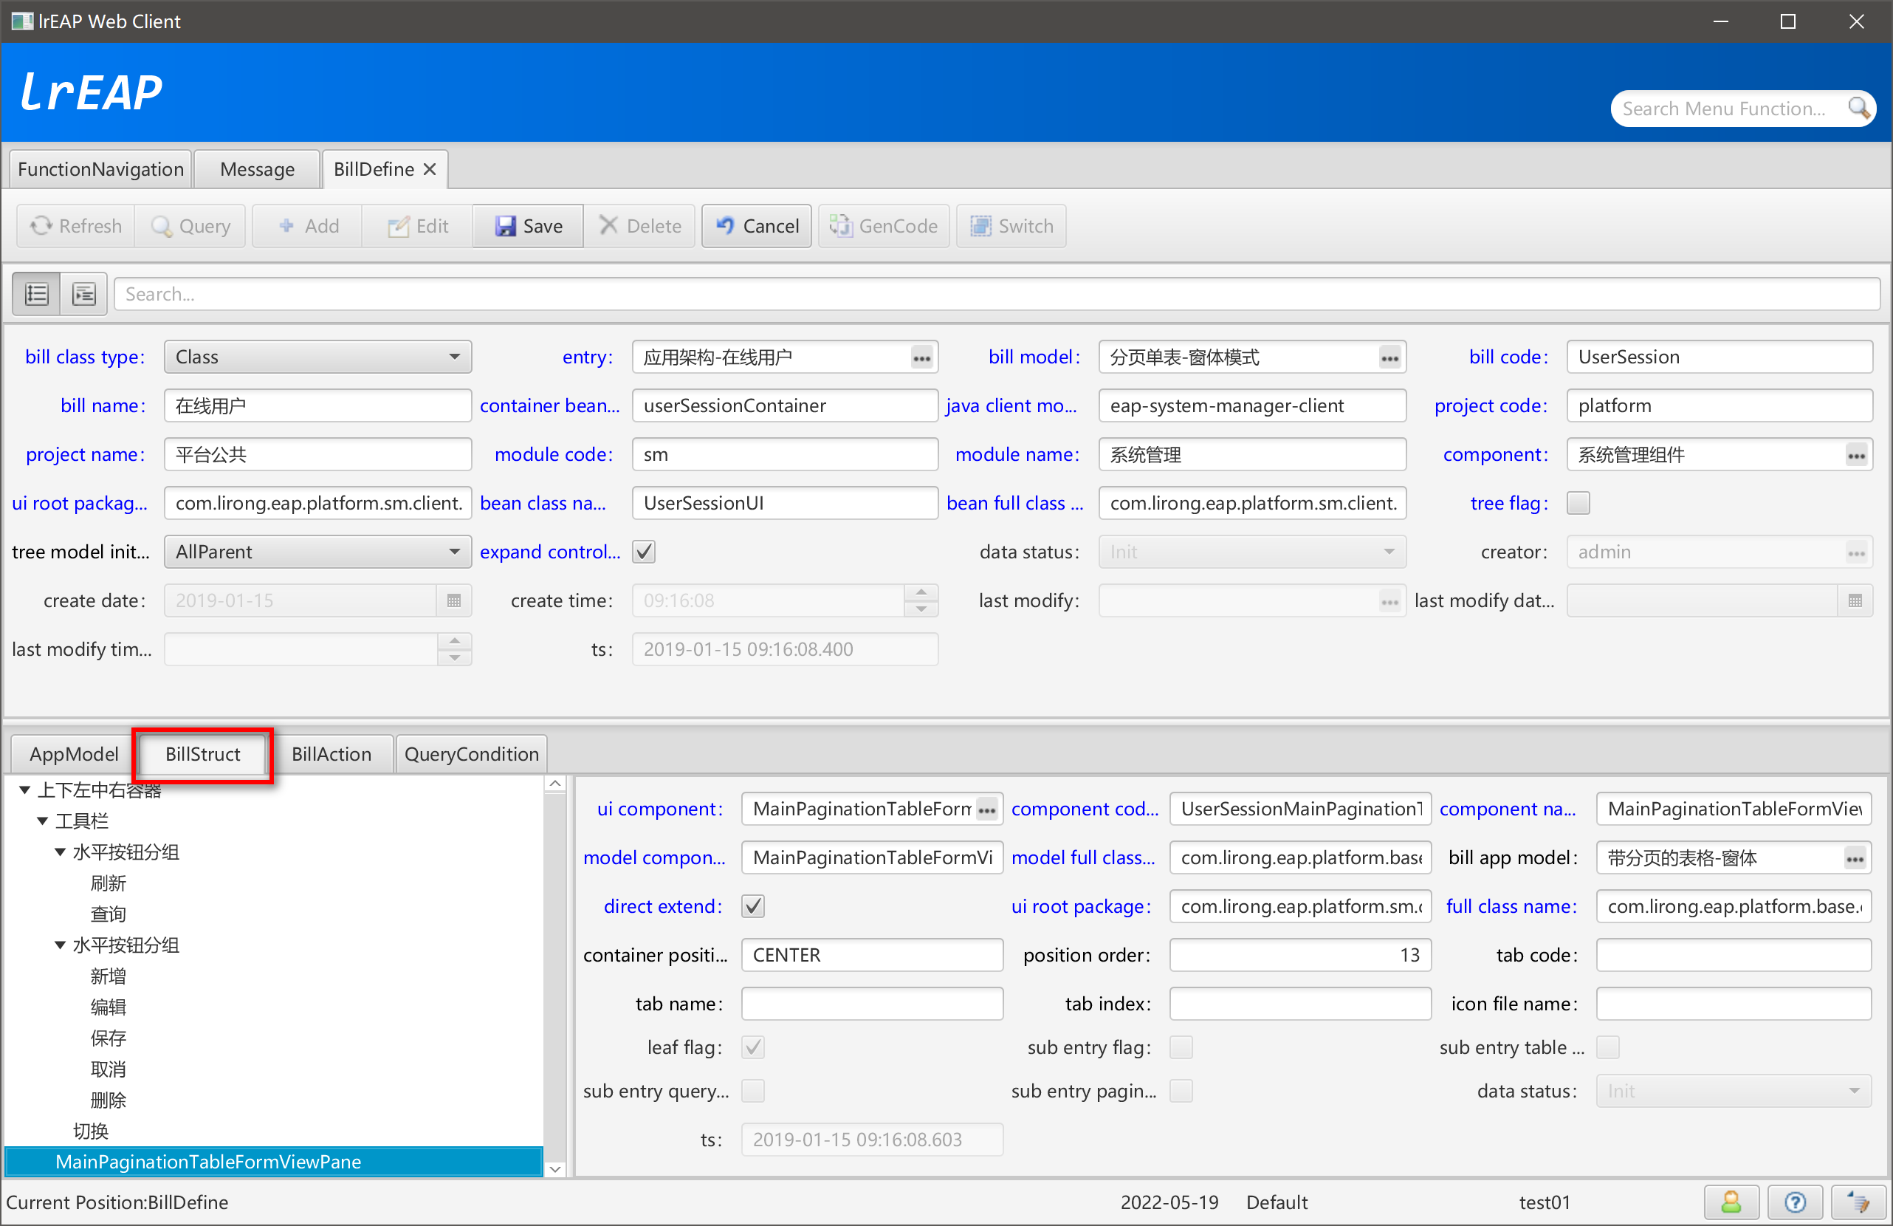Image resolution: width=1893 pixels, height=1226 pixels.
Task: Open help icon in status bar
Action: coord(1794,1202)
